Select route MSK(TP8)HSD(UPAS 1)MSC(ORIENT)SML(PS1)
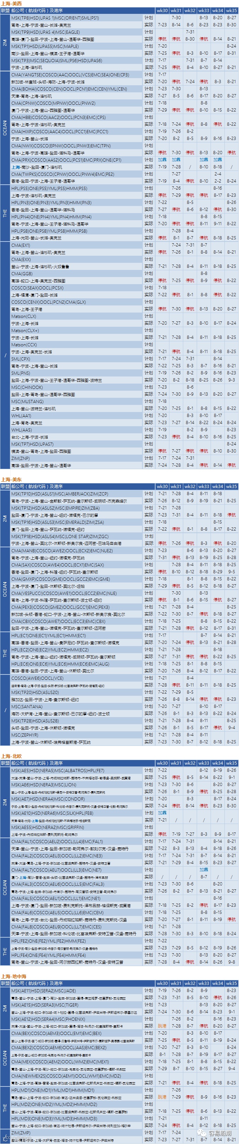 click(x=55, y=18)
